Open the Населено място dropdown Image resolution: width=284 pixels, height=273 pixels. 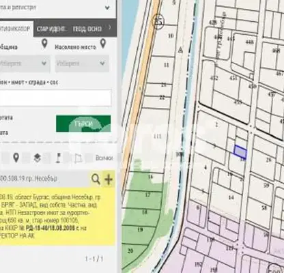click(x=82, y=63)
